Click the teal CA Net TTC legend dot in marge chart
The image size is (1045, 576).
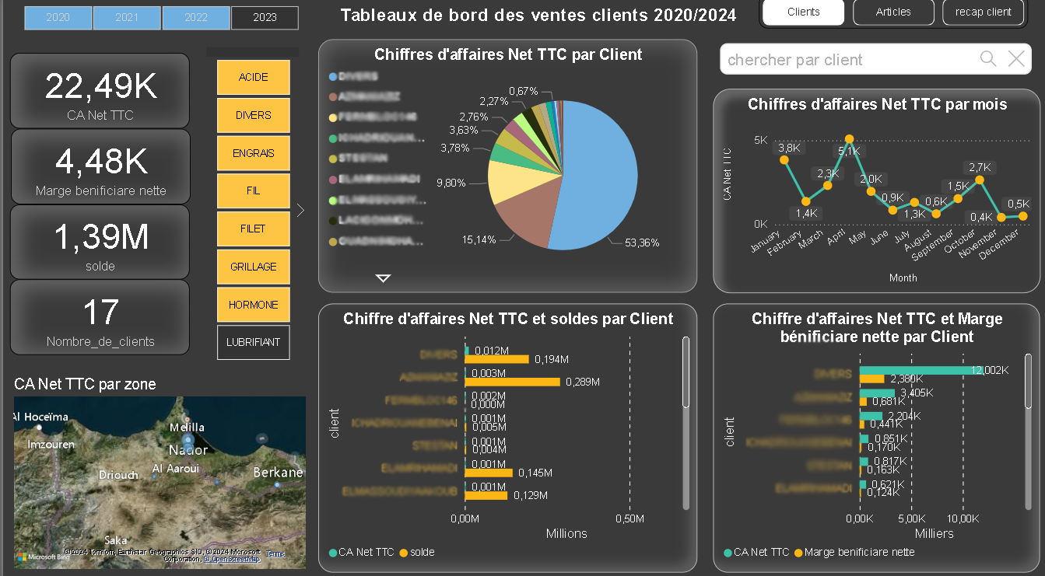[728, 553]
